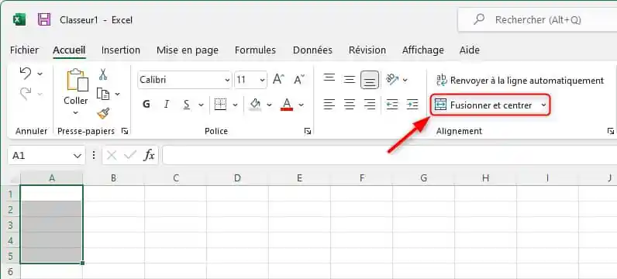Image resolution: width=617 pixels, height=279 pixels.
Task: Enable Renvoyer à la ligne automatiquement
Action: 520,81
